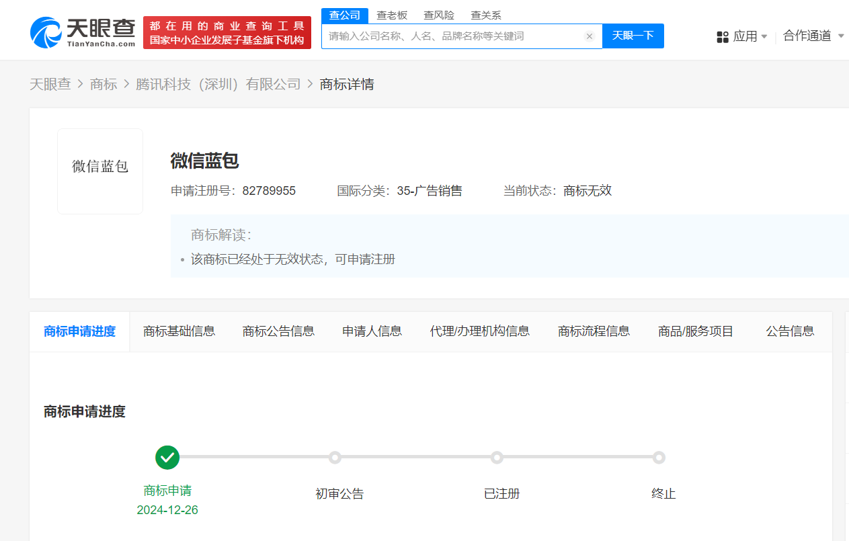Image resolution: width=849 pixels, height=541 pixels.
Task: Open the 商标流程信息 tab
Action: pyautogui.click(x=594, y=331)
